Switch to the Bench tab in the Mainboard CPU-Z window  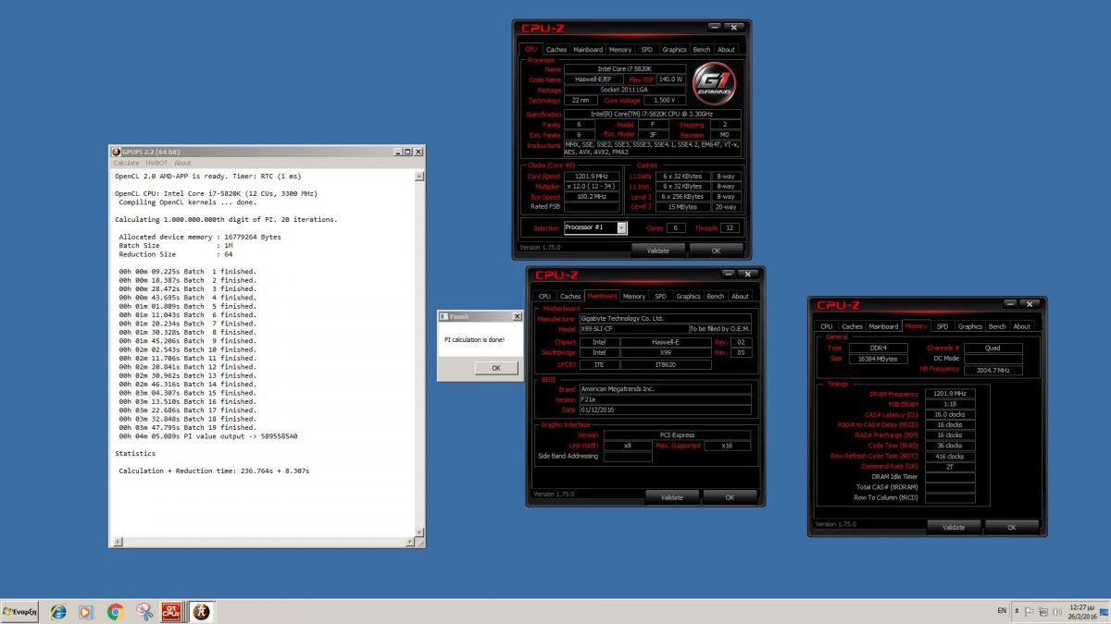[716, 297]
